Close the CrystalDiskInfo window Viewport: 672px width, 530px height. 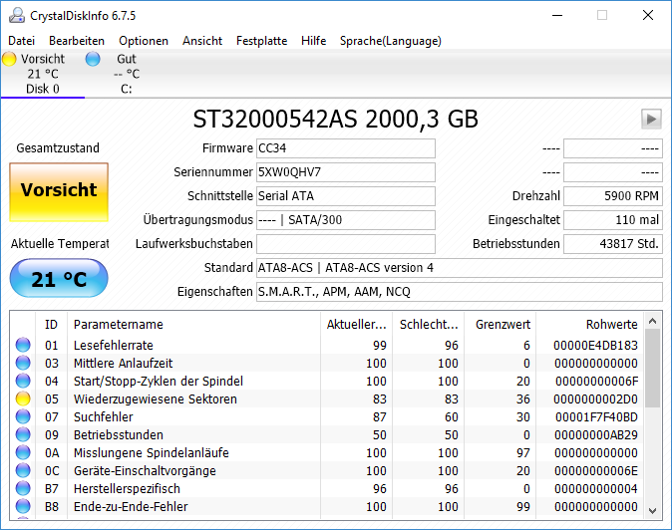click(648, 15)
